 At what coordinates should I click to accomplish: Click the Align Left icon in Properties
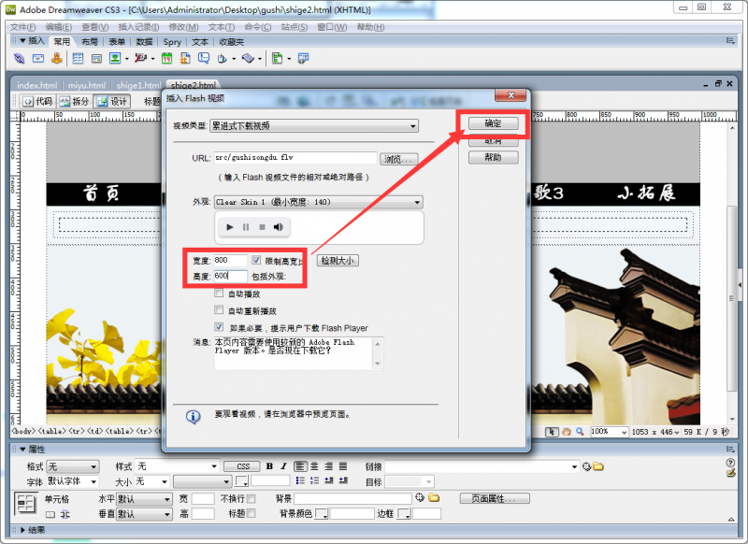coord(300,466)
